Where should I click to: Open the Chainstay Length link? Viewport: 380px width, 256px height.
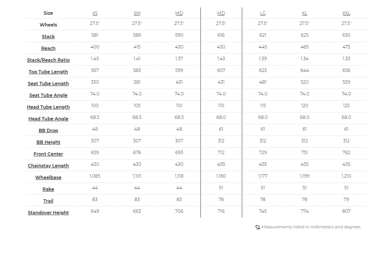click(48, 166)
